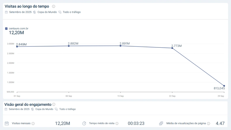Select the 01 Sep data point on chart
This screenshot has width=231, height=130.
pos(17,47)
